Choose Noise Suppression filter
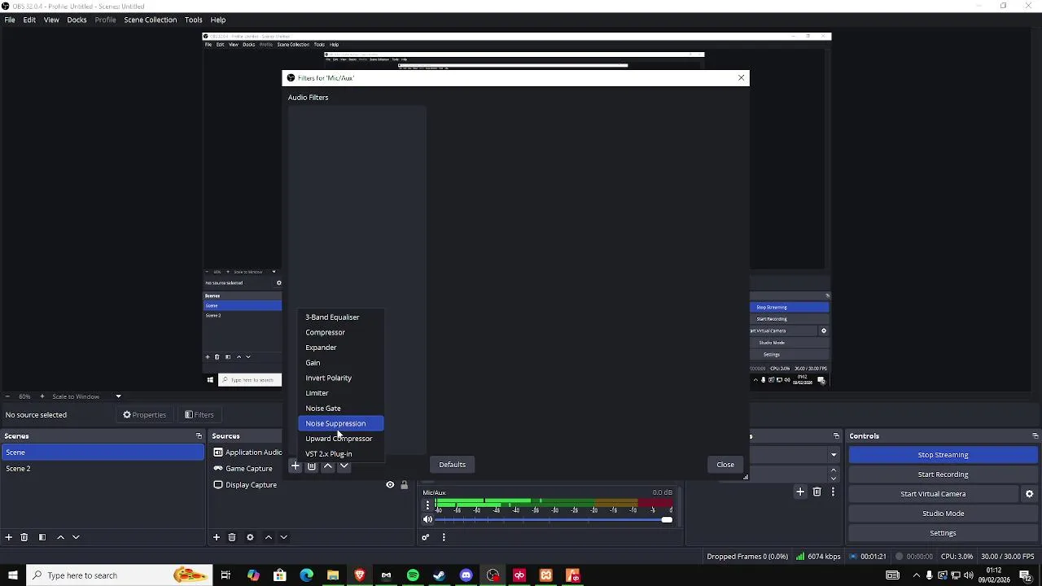This screenshot has width=1042, height=586. 340,423
